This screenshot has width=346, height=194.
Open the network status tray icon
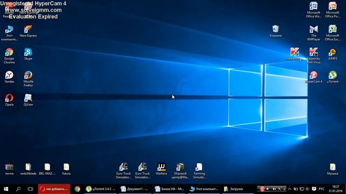click(x=302, y=189)
